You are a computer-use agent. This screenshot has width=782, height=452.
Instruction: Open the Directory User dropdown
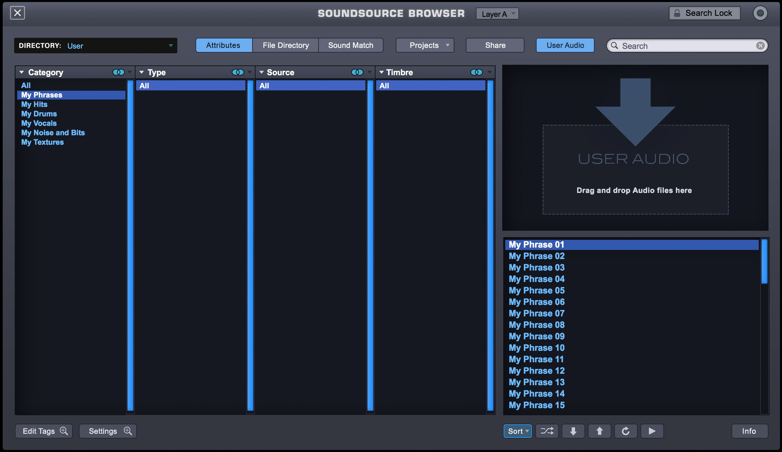96,46
